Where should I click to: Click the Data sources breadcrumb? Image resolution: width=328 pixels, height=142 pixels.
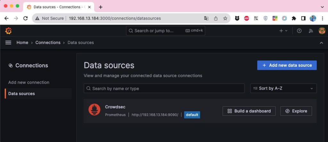click(80, 42)
